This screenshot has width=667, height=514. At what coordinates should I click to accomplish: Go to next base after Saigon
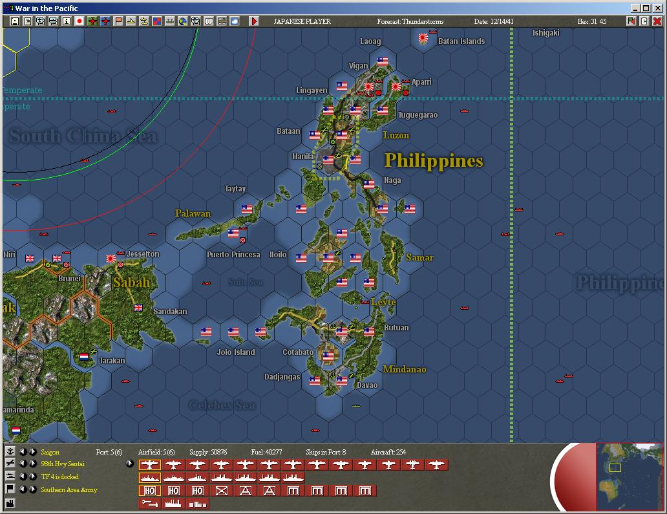pos(32,451)
